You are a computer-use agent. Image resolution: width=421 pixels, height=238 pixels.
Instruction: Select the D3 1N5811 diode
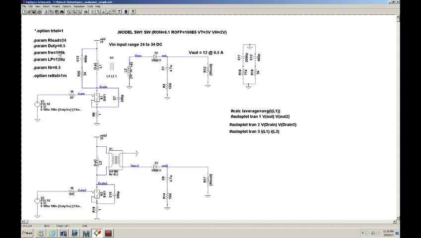point(155,167)
